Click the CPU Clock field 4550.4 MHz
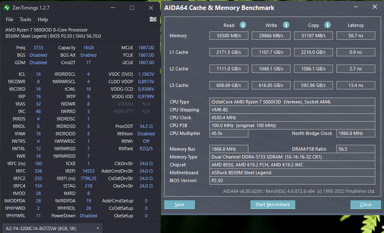Screen dimensions: 384x233 [x=292, y=118]
